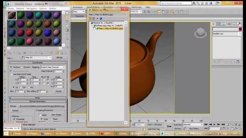Image resolution: width=246 pixels, height=138 pixels.
Task: Open the Modify tab in command panel
Action: 219,24
